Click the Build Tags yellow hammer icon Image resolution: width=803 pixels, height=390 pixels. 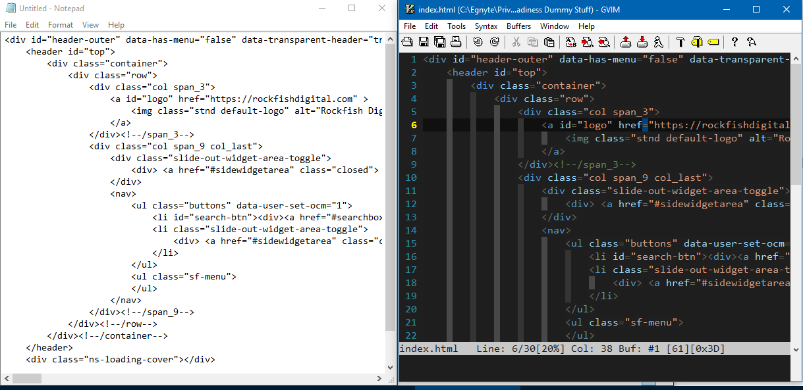696,42
